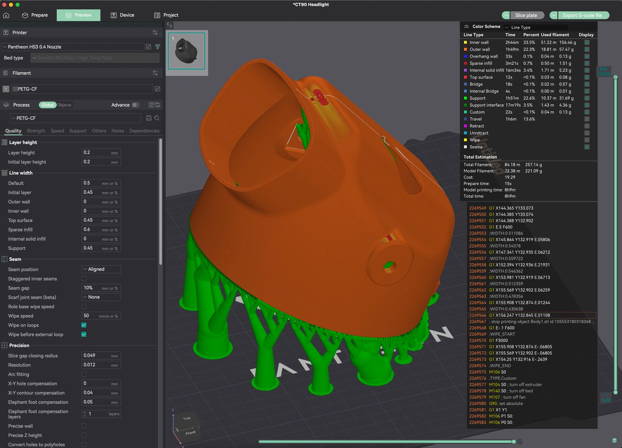Open the Line Type color scheme dropdown
This screenshot has height=448, width=622.
(x=536, y=27)
